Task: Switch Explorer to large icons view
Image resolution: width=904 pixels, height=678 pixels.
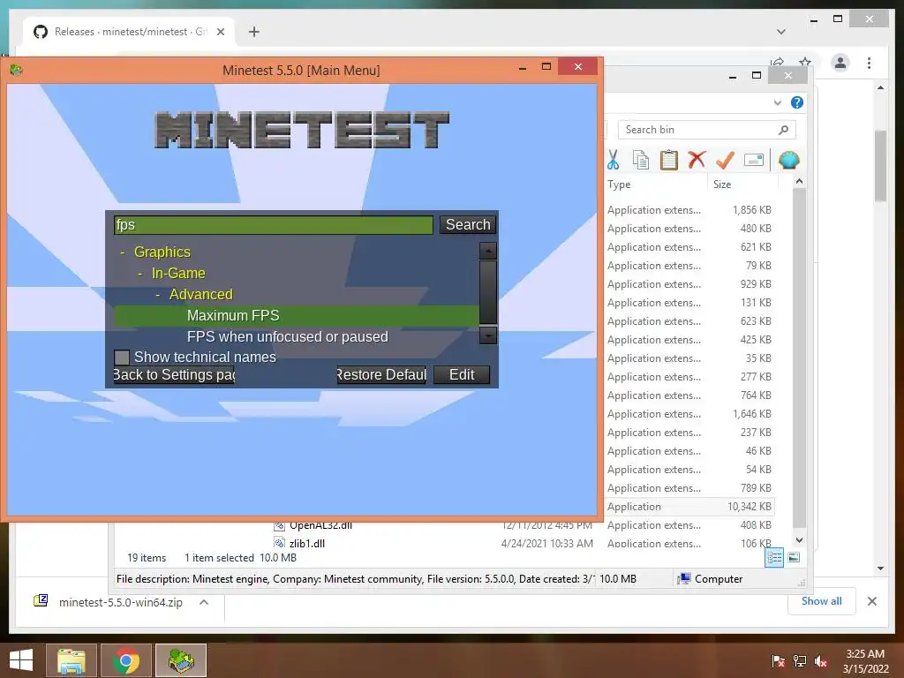Action: (x=794, y=557)
